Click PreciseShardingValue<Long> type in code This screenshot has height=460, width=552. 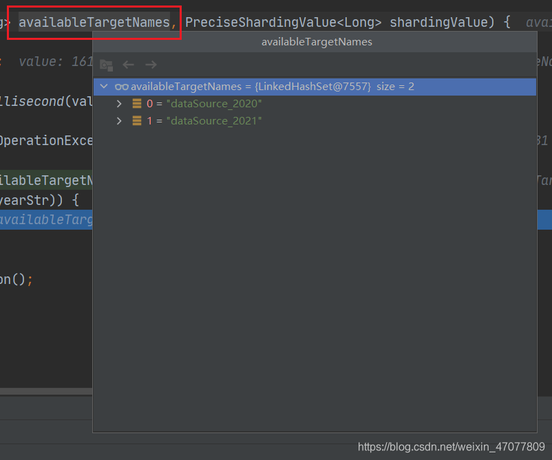(x=284, y=23)
